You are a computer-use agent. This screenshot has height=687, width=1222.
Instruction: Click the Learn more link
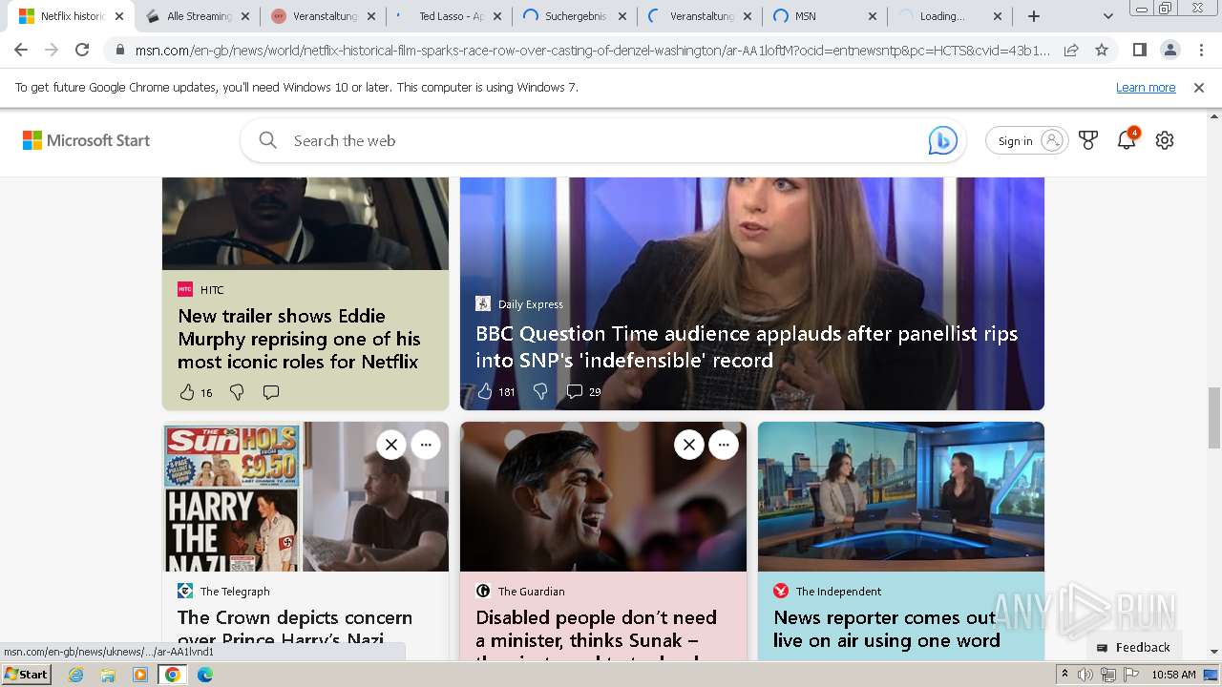tap(1146, 87)
